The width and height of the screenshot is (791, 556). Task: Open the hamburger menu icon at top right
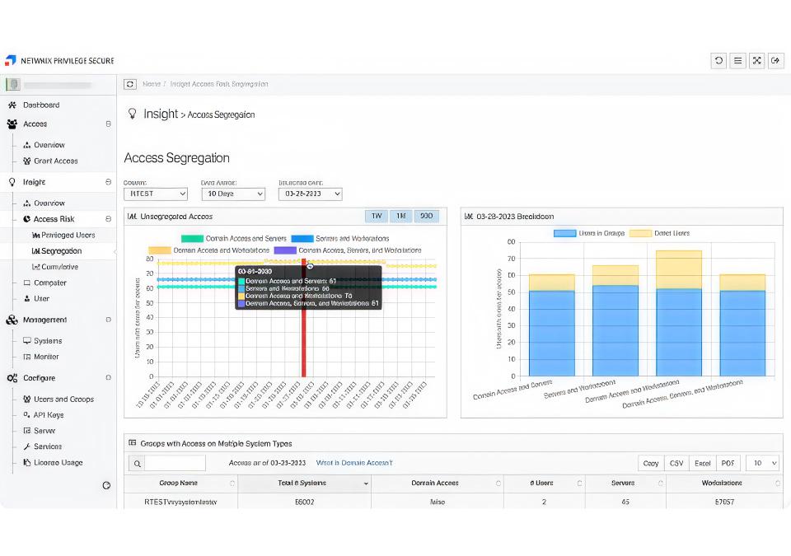[x=737, y=61]
